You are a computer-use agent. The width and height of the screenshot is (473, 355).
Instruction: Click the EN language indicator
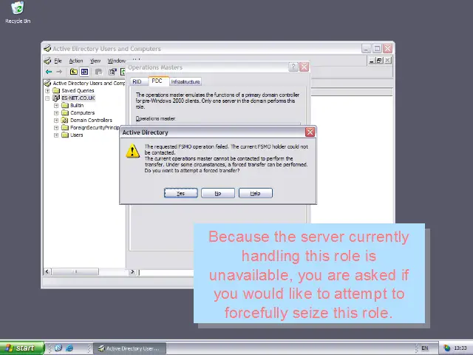pos(425,348)
